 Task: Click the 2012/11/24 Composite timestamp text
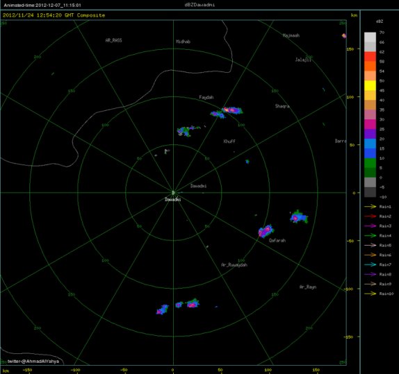[54, 15]
